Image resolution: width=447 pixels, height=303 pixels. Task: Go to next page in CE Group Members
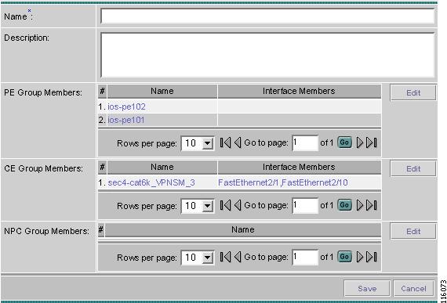pos(360,205)
